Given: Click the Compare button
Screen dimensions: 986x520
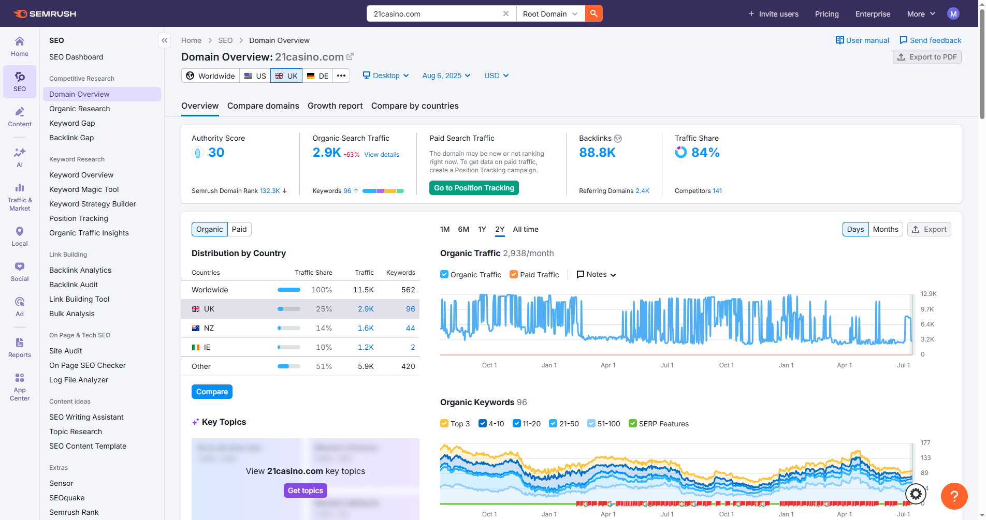Looking at the screenshot, I should point(212,392).
